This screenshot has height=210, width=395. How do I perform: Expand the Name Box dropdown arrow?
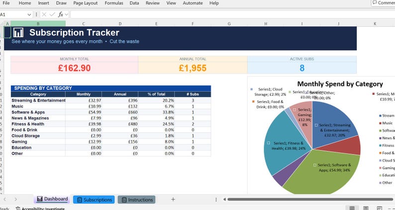pos(29,15)
